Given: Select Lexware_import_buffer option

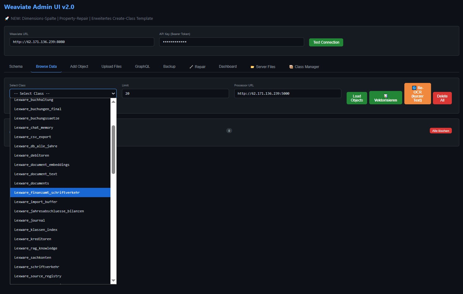Looking at the screenshot, I should 60,202.
